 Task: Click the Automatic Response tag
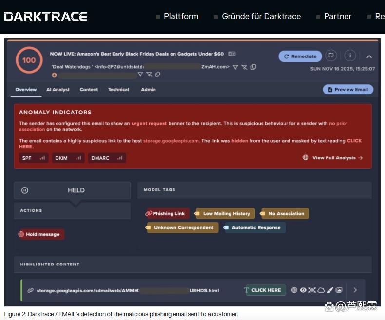(x=254, y=228)
